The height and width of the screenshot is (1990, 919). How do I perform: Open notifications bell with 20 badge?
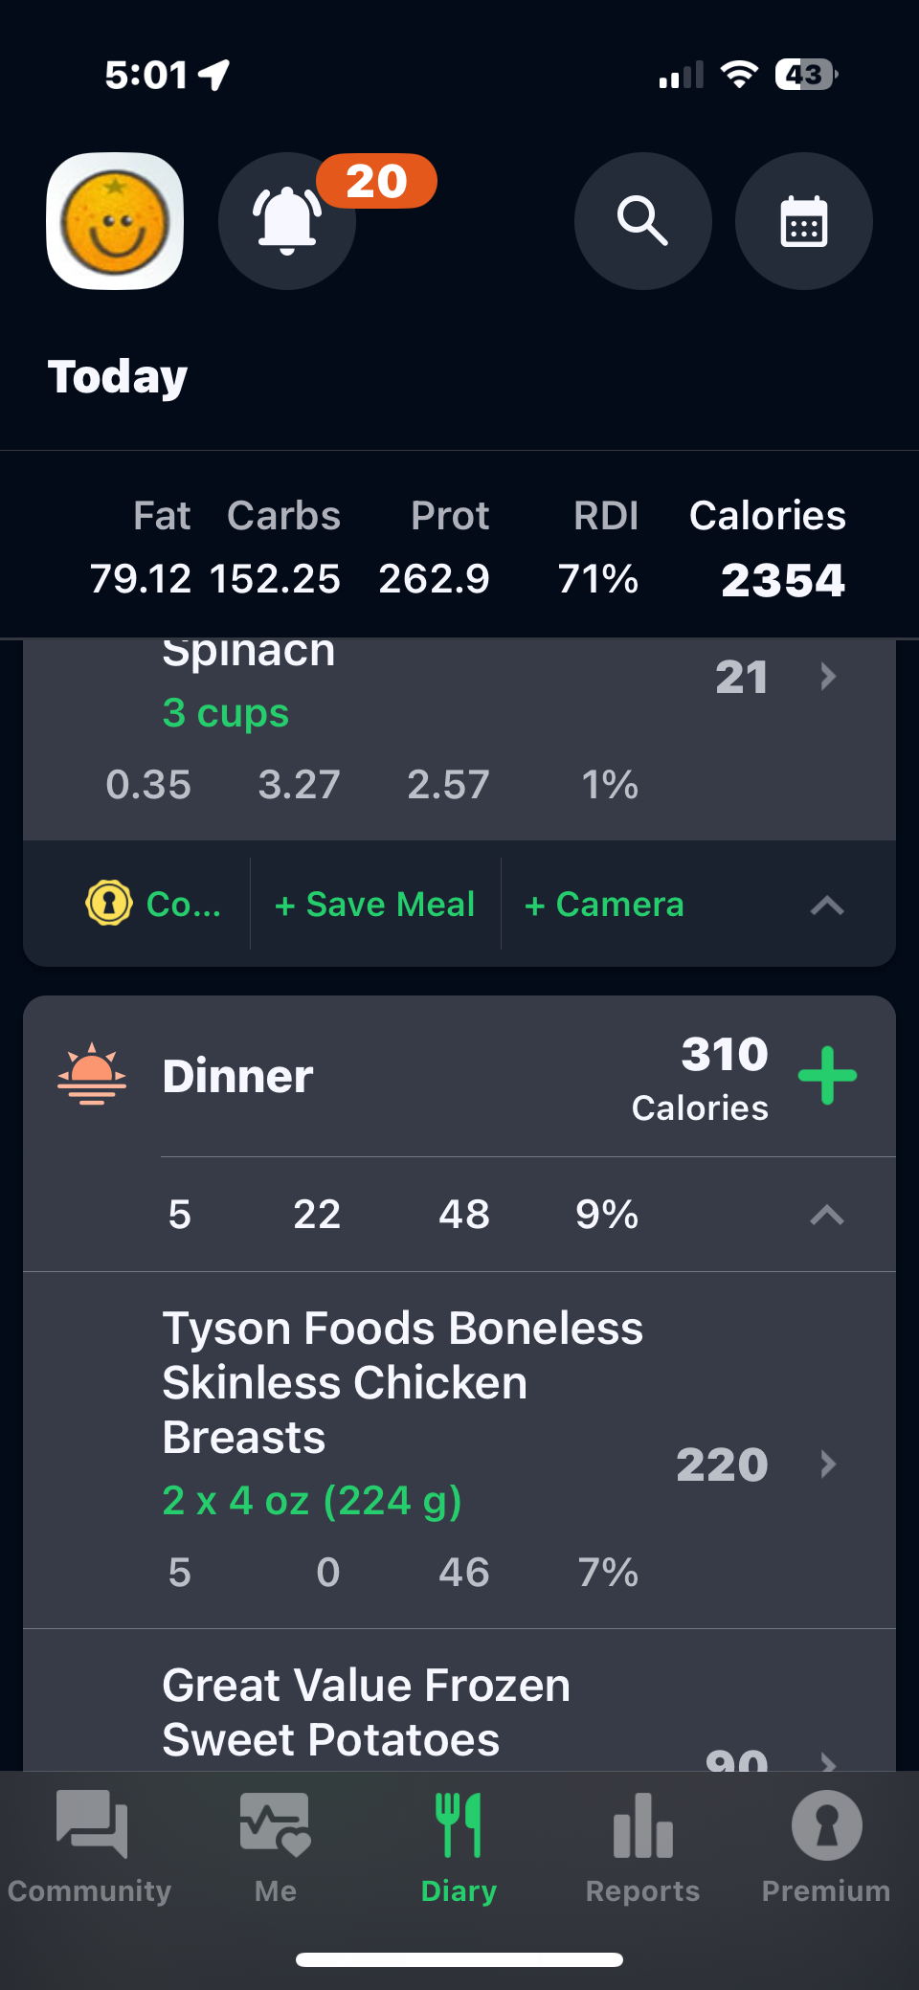pos(287,221)
